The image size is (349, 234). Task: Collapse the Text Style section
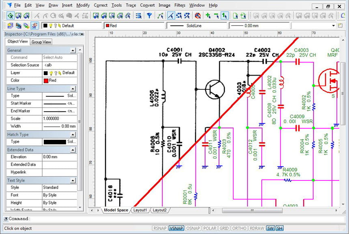73,180
